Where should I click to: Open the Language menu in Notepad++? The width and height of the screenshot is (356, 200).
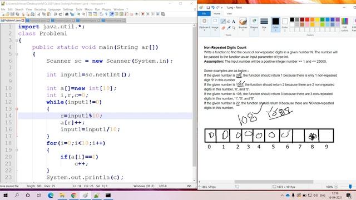click(55, 9)
